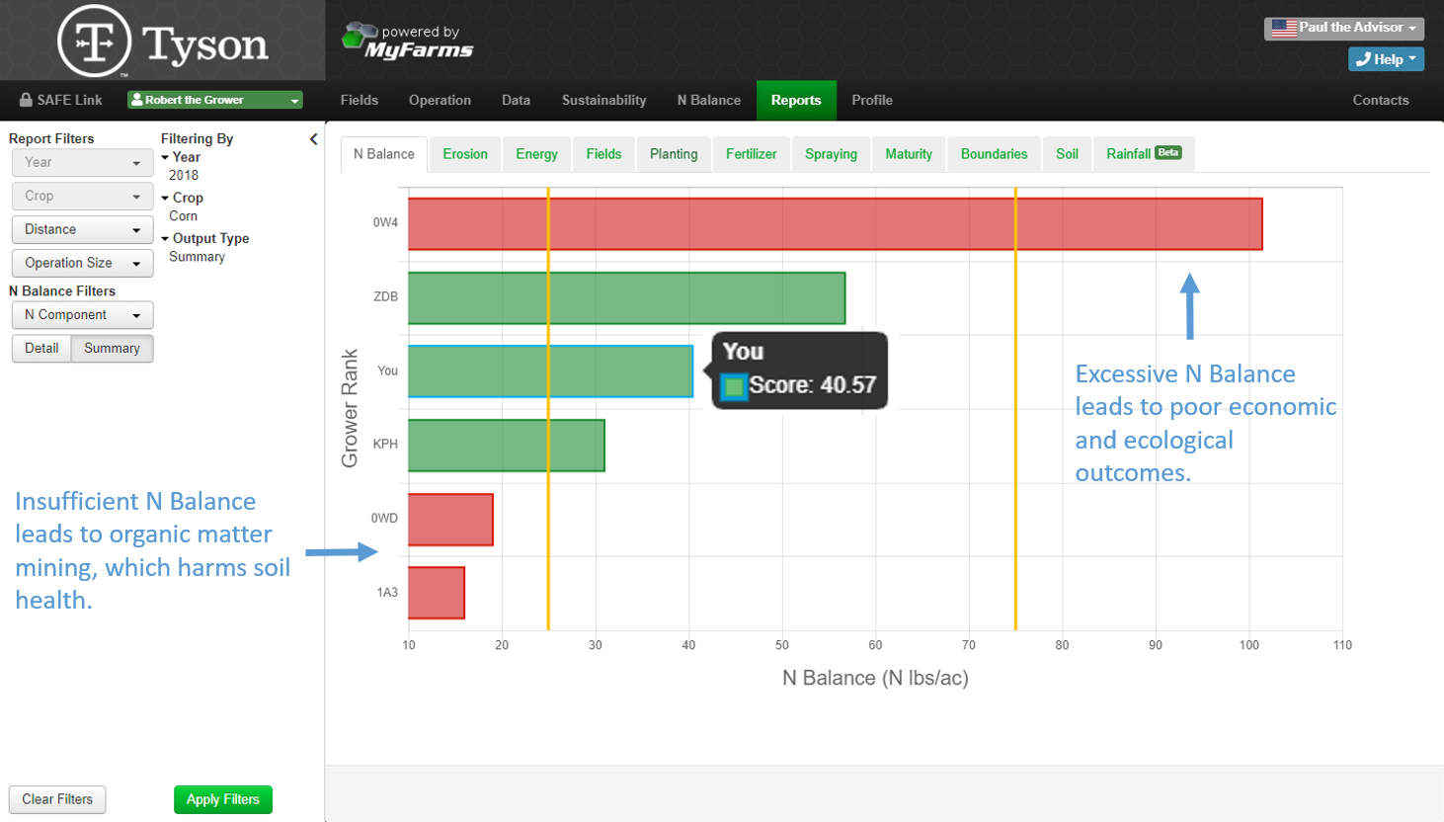Switch to the Soil report tab
This screenshot has height=822, width=1444.
coord(1067,154)
